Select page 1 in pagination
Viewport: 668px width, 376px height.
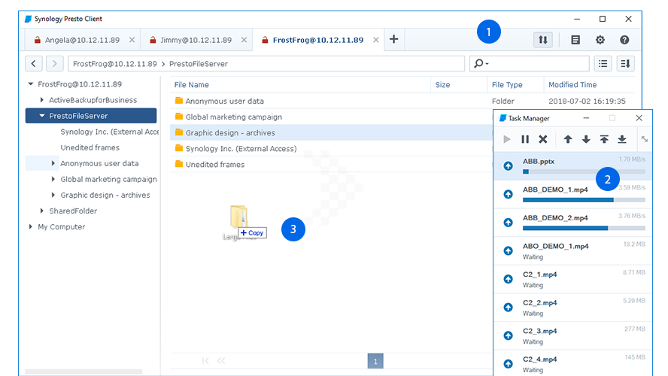tap(375, 361)
